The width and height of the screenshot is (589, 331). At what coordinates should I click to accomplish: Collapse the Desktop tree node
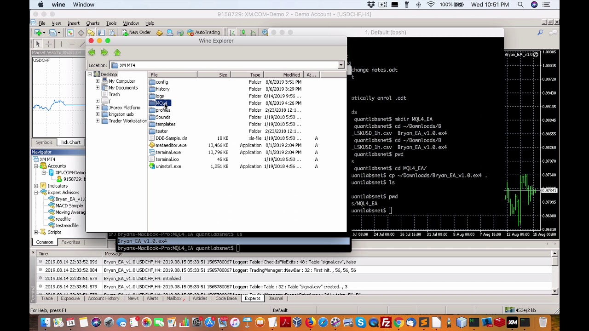(x=90, y=74)
